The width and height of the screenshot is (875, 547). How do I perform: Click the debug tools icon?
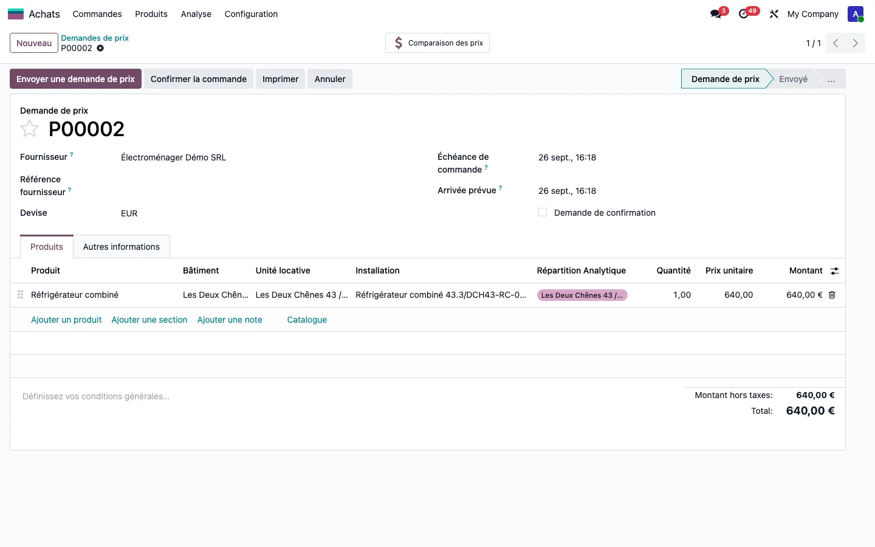774,14
